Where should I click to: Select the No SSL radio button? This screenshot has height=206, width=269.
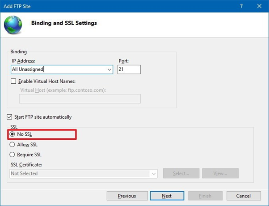pyautogui.click(x=12, y=134)
